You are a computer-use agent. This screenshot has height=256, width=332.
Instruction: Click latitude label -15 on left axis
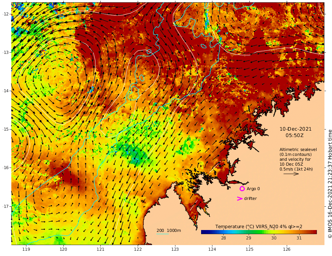click(6, 129)
